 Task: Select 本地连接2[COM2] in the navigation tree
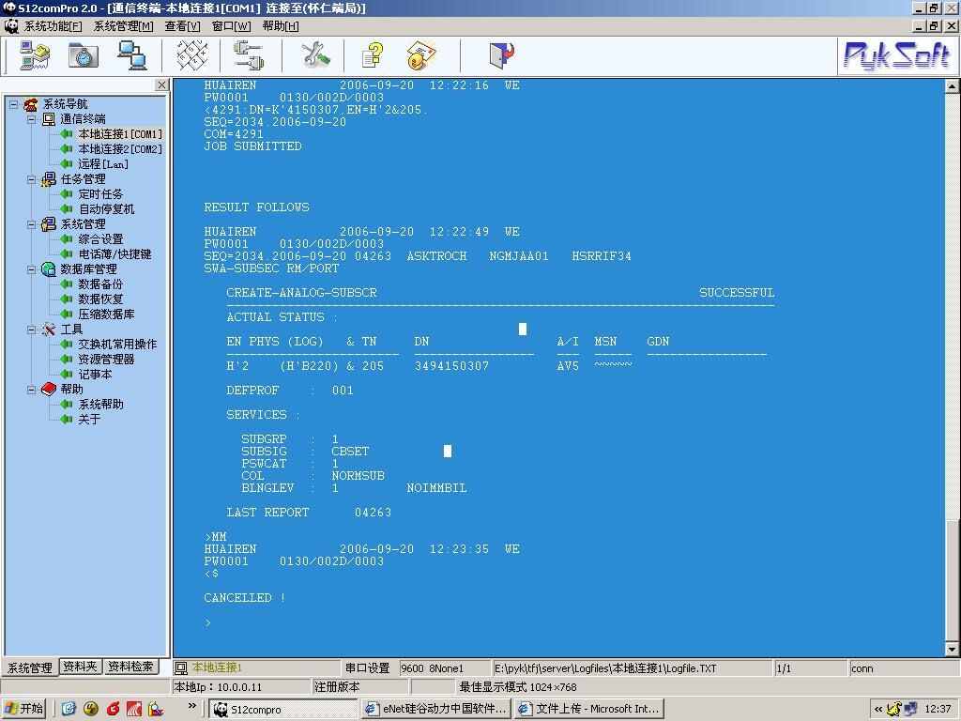[x=119, y=149]
